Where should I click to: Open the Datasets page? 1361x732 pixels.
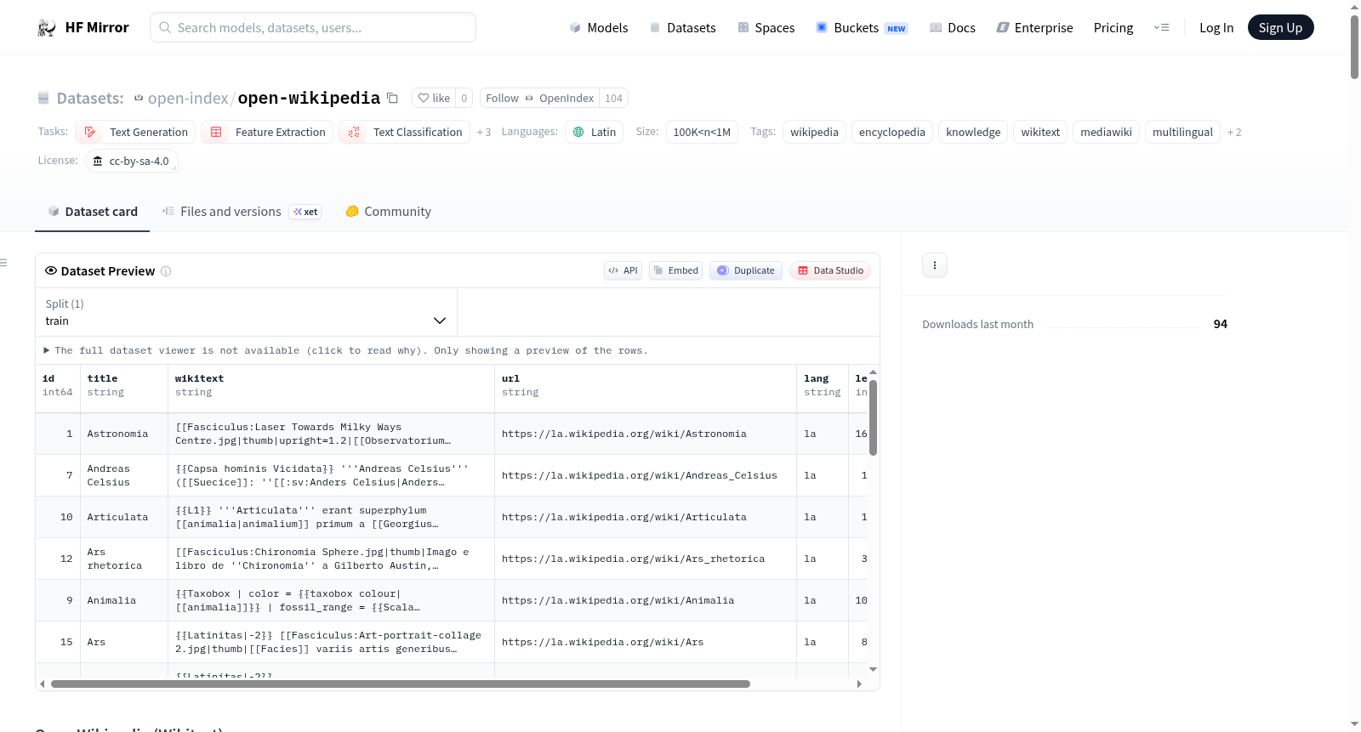click(x=682, y=28)
